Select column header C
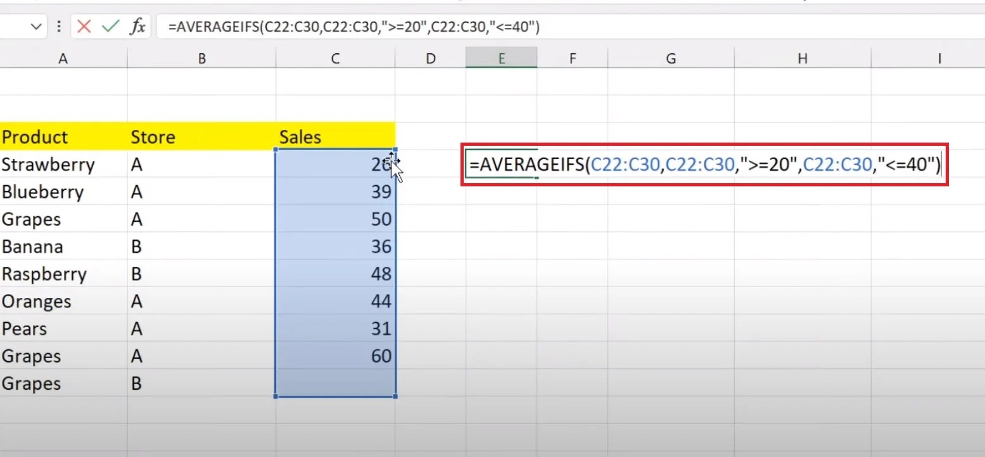Screen dimensions: 985x457 click(x=334, y=57)
